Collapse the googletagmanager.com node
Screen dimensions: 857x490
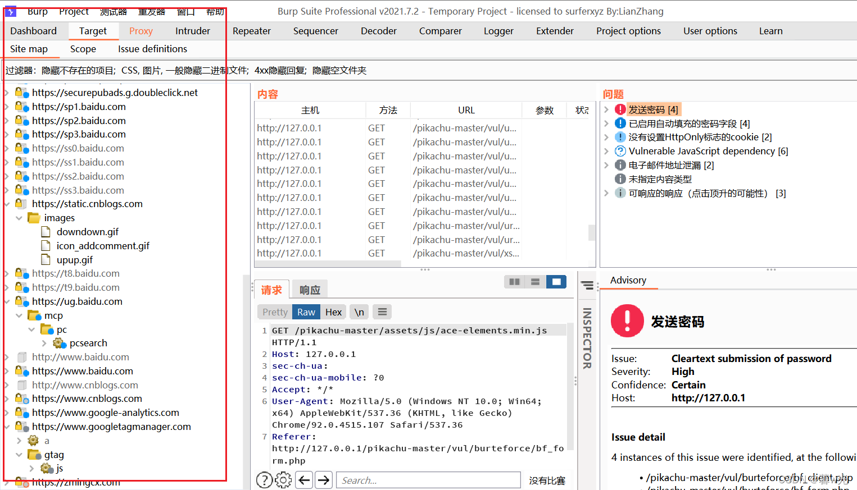pyautogui.click(x=7, y=427)
